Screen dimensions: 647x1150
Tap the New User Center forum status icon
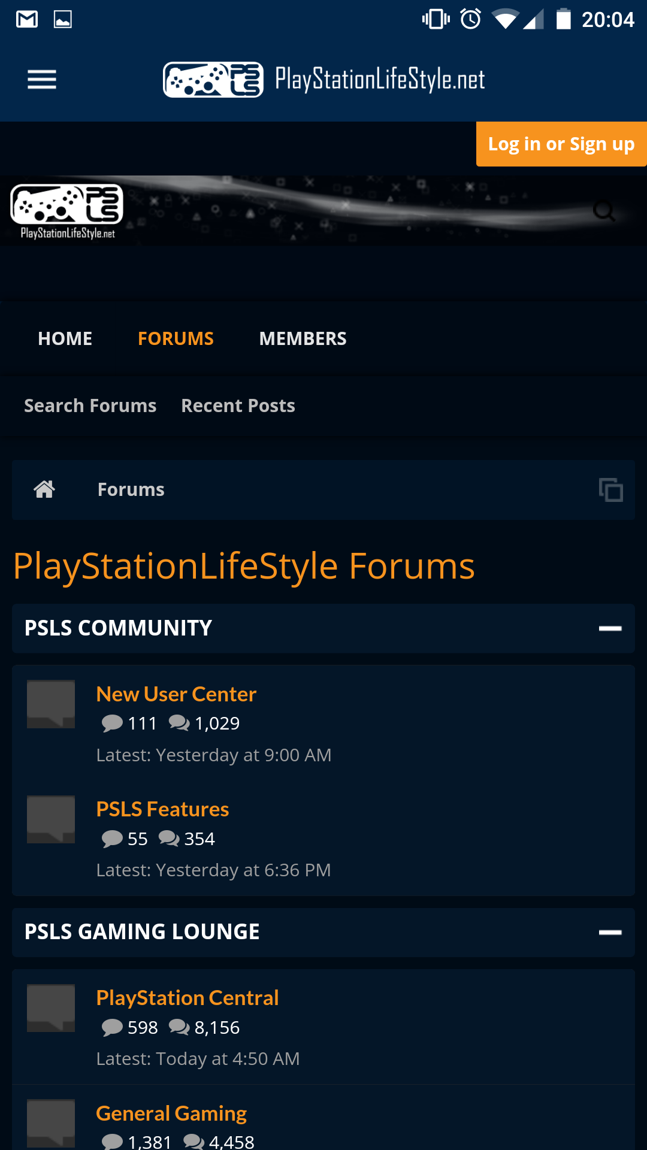tap(51, 704)
